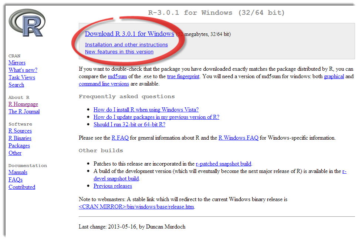
Task: Open the 32-bit or 64-bit R question
Action: pos(129,124)
